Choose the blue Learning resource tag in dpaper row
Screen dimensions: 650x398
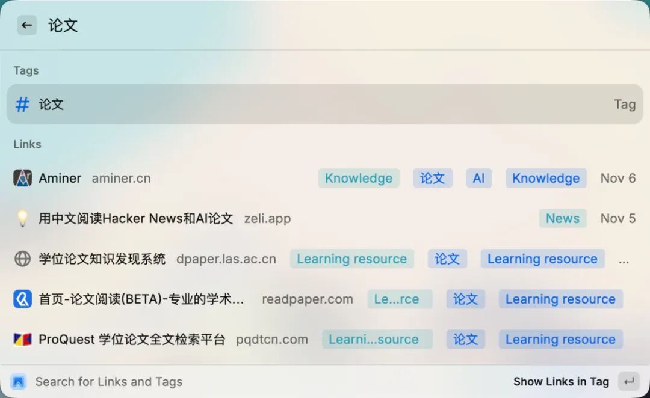coord(542,259)
